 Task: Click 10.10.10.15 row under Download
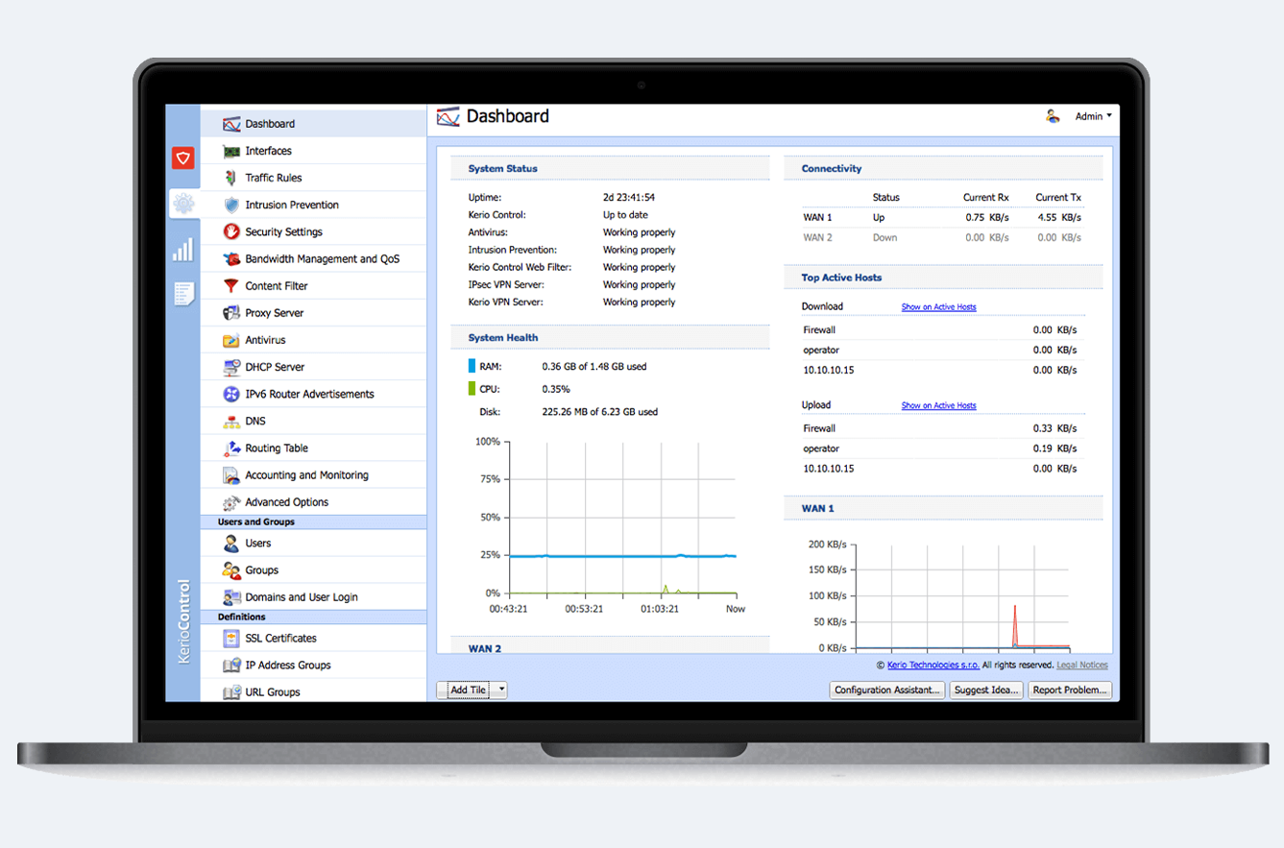[943, 370]
